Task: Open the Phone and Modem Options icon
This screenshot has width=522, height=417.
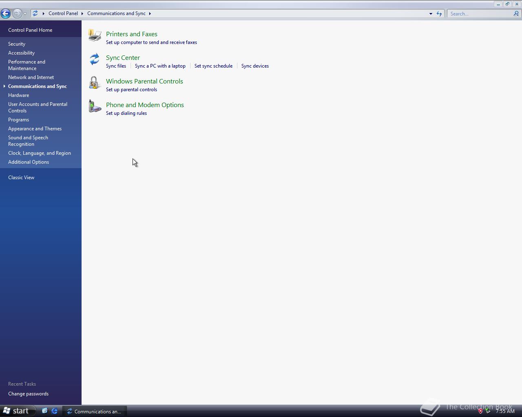Action: click(95, 106)
